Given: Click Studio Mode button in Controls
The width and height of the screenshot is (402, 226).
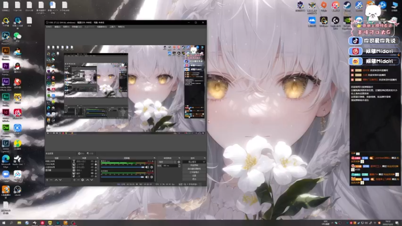Looking at the screenshot, I should [194, 172].
